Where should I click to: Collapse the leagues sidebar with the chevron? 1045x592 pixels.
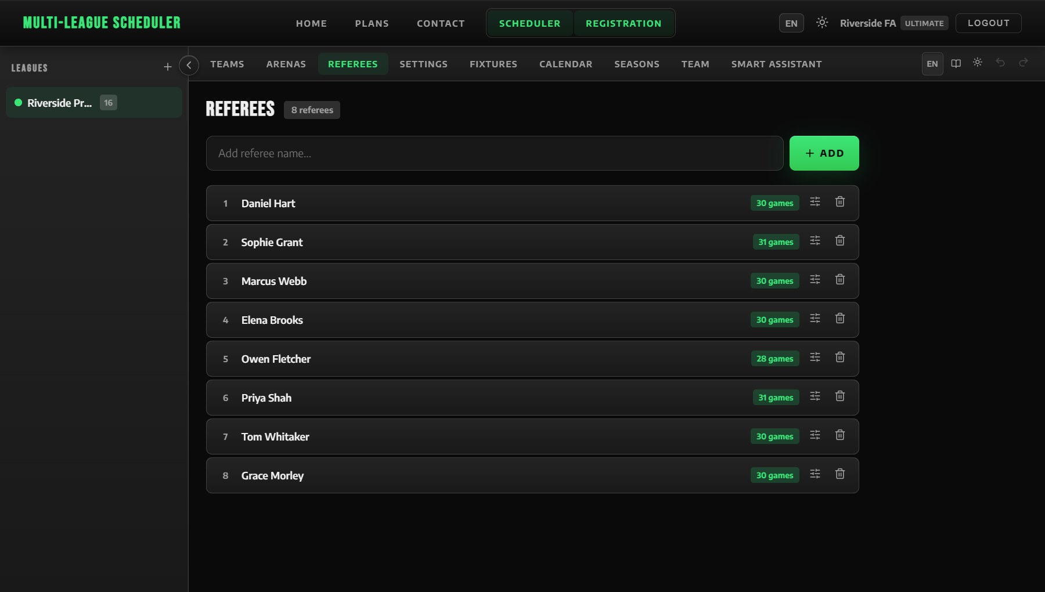point(189,65)
